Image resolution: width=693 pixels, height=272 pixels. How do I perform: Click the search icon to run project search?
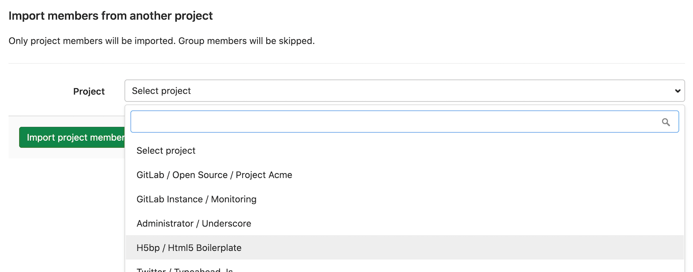coord(666,122)
